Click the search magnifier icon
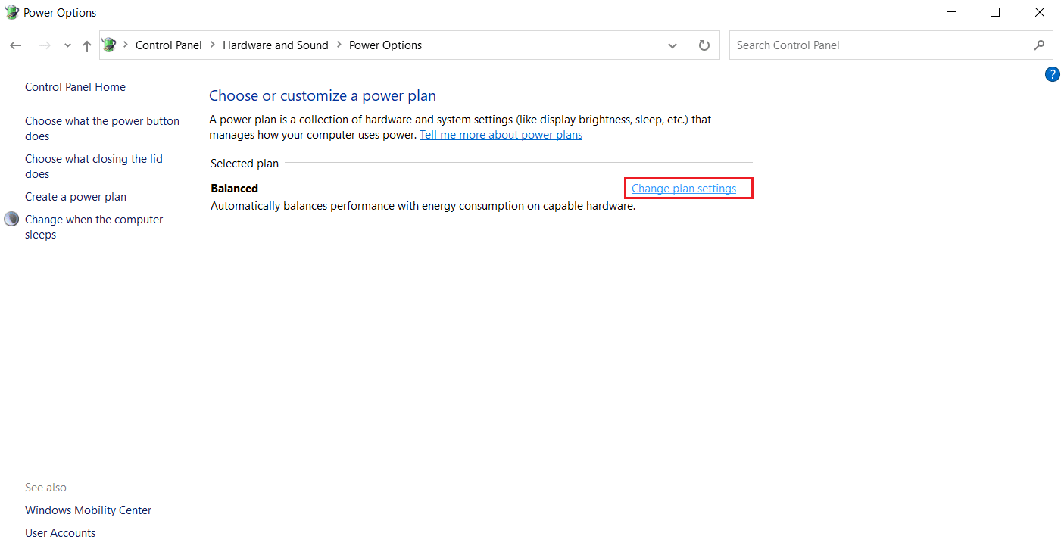The height and width of the screenshot is (552, 1061). [1039, 45]
